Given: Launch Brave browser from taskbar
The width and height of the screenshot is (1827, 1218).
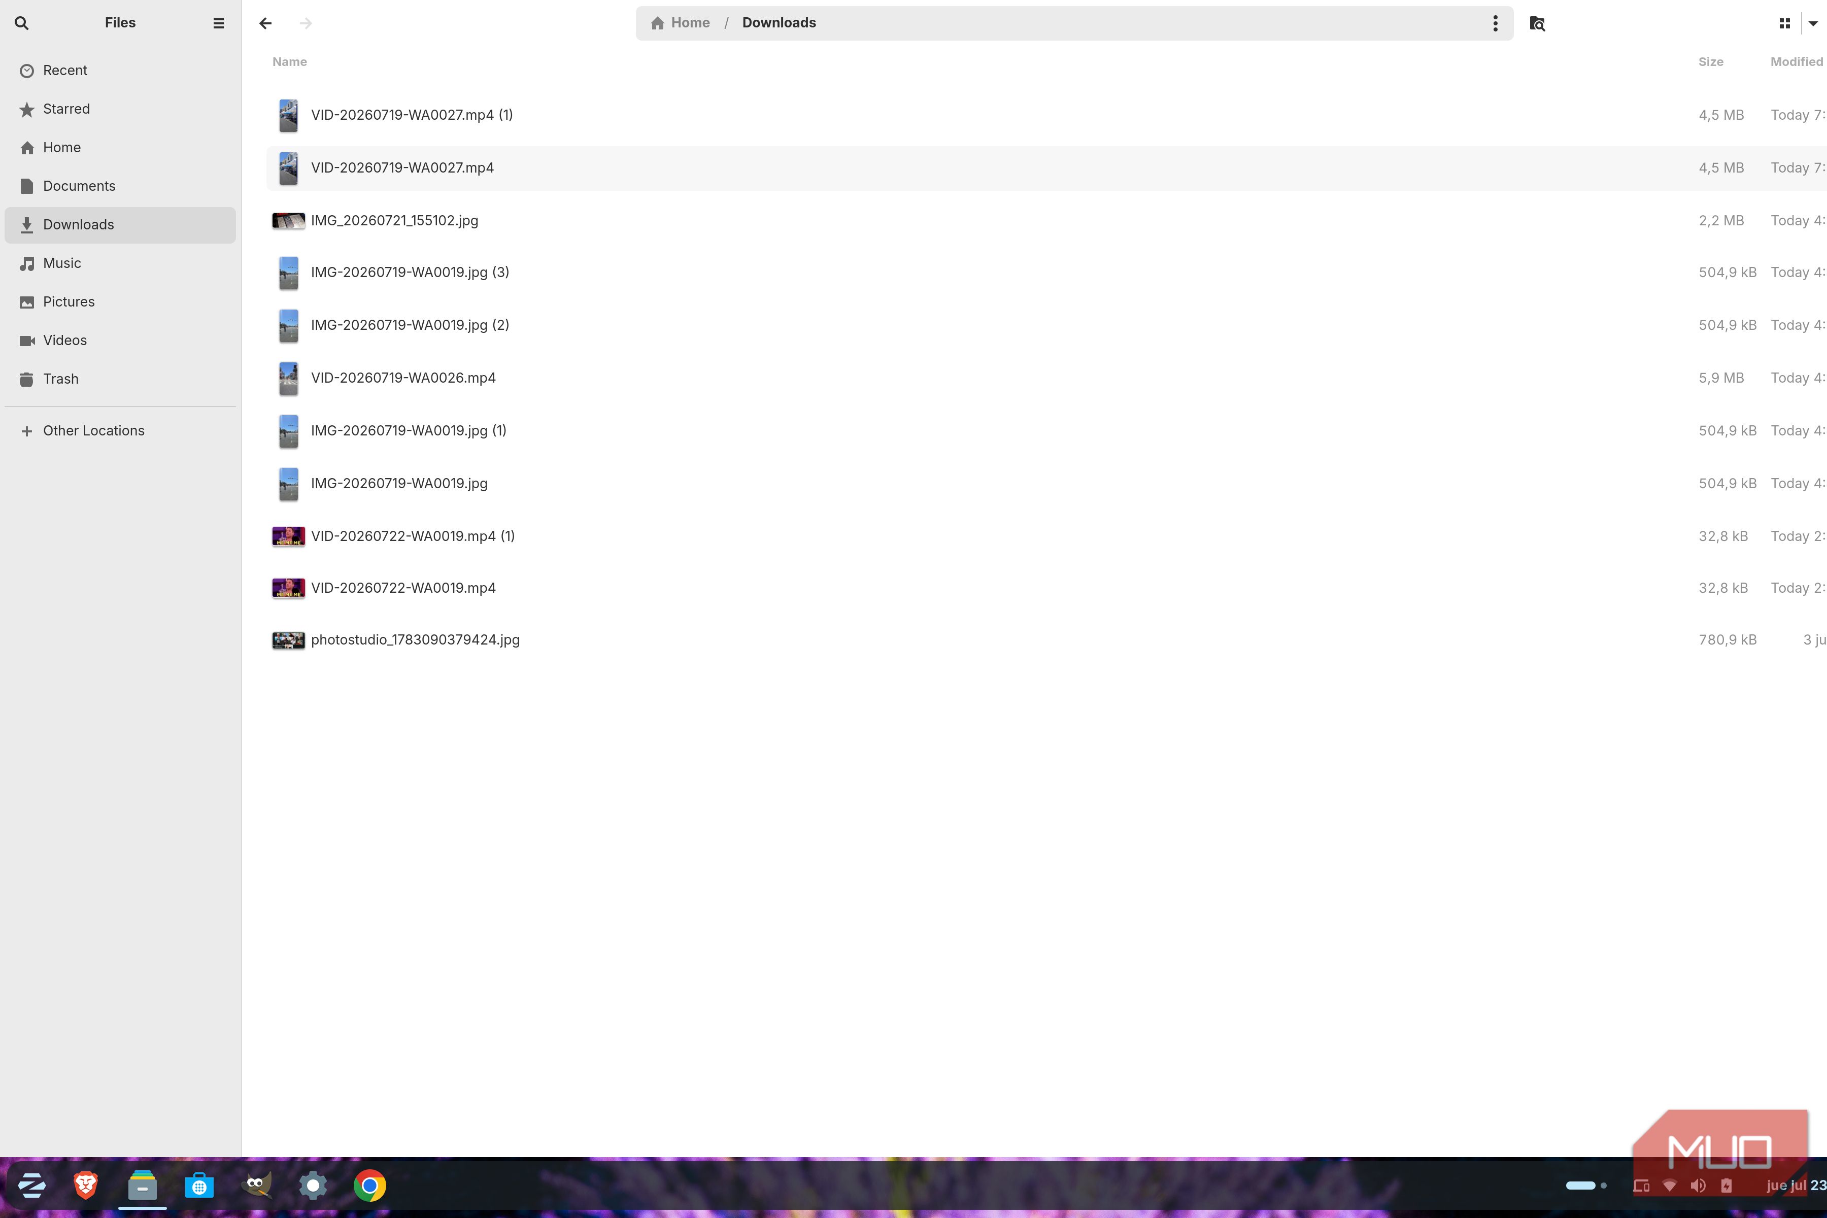Looking at the screenshot, I should point(85,1186).
